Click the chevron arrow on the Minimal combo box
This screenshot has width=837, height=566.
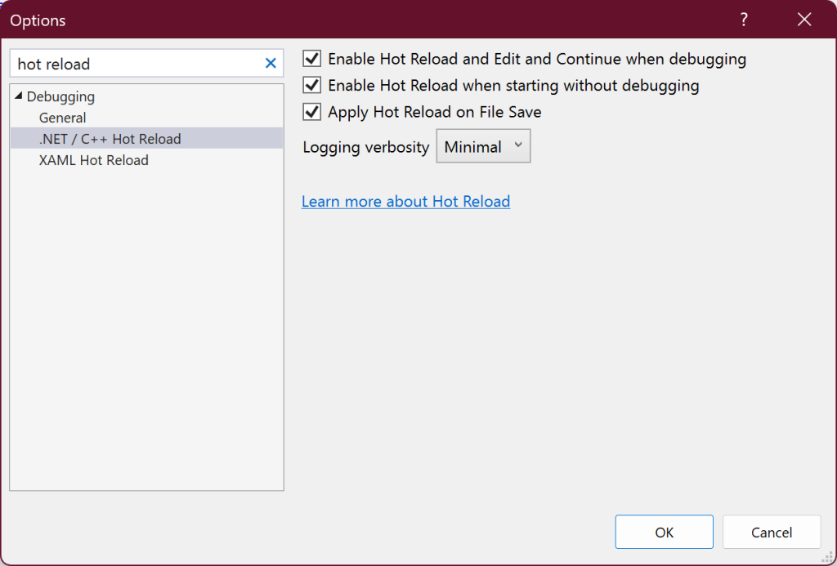click(517, 146)
